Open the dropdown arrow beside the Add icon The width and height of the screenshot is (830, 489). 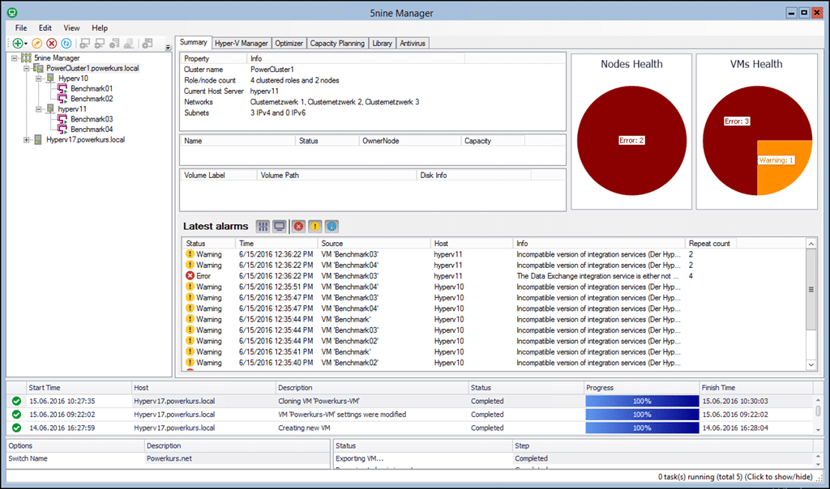[25, 44]
